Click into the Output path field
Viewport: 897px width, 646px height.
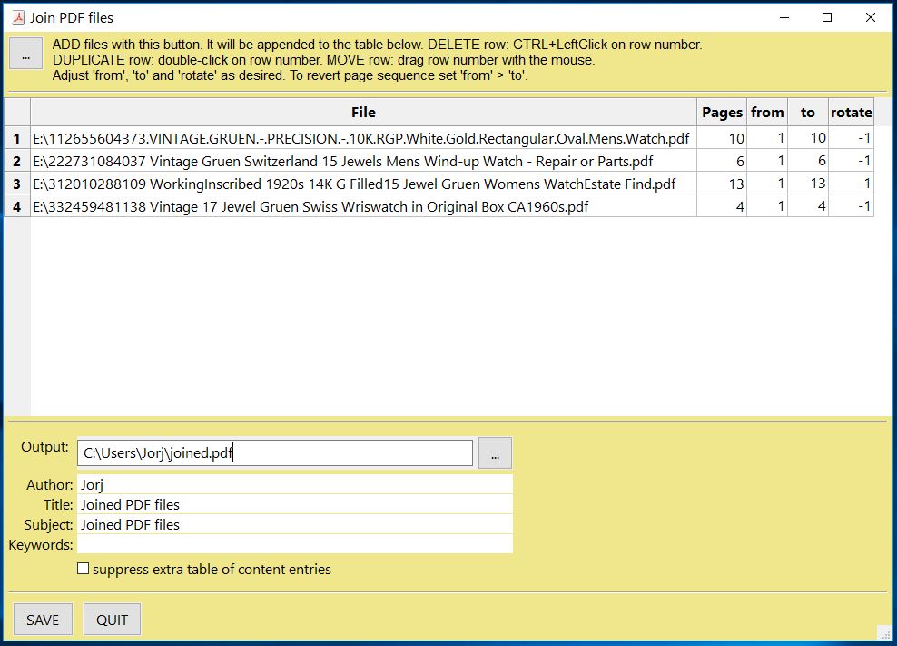click(x=274, y=453)
